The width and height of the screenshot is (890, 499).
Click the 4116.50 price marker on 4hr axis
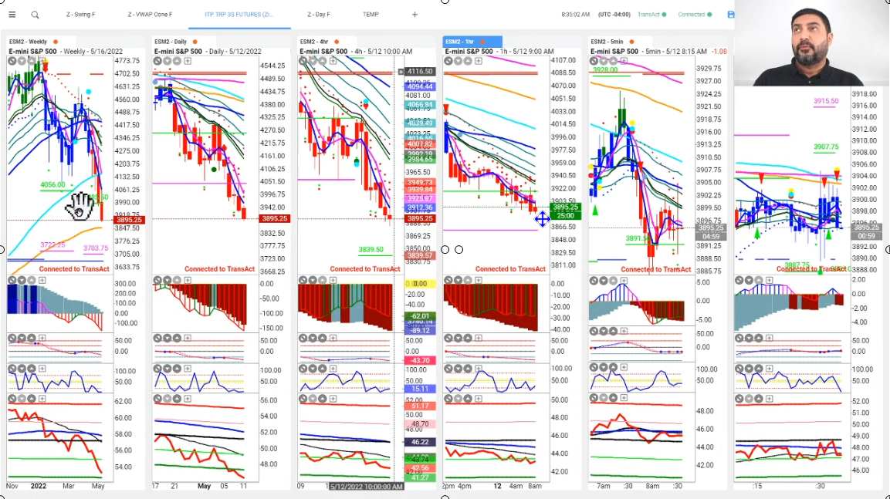419,72
